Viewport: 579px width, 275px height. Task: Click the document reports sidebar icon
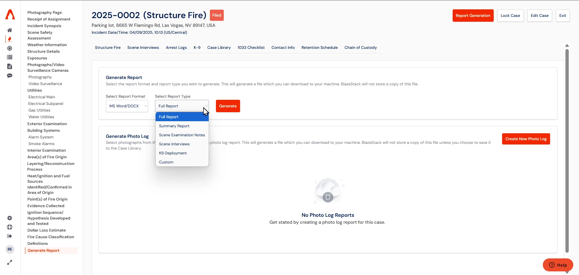(x=10, y=66)
